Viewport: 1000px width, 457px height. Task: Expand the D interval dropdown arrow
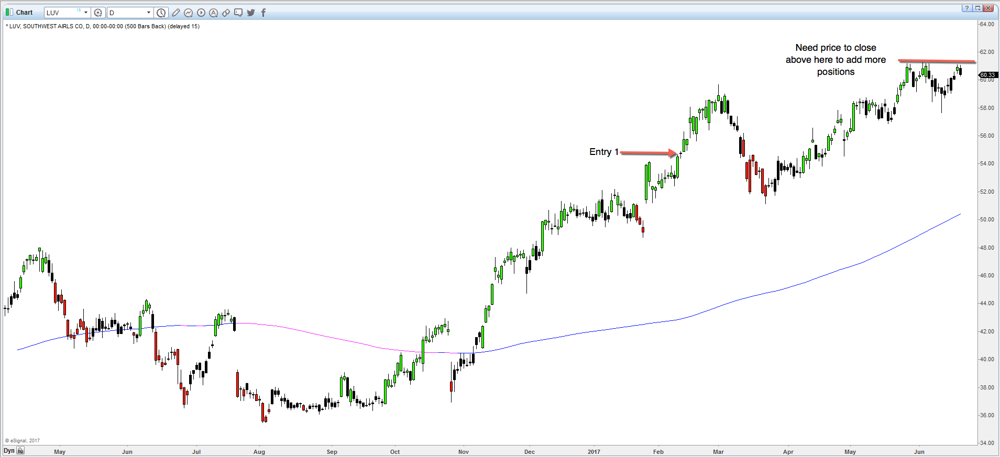tap(149, 13)
